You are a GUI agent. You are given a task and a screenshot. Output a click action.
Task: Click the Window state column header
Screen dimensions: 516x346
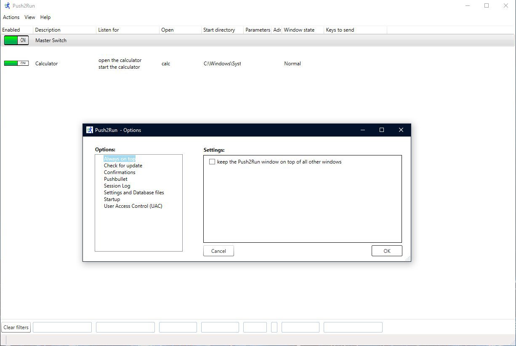click(x=303, y=30)
